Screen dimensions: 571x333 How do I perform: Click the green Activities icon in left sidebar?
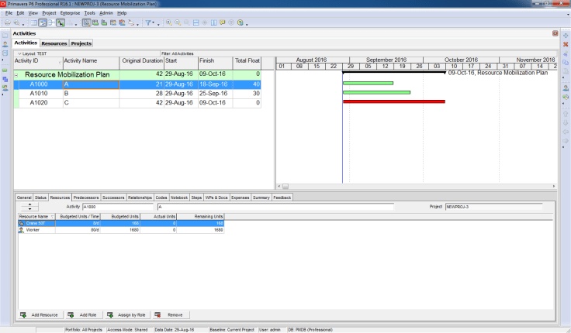pos(5,70)
